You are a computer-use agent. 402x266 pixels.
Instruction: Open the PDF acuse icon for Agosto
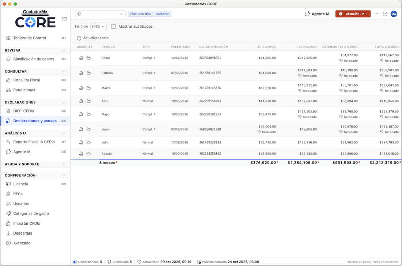(x=81, y=154)
